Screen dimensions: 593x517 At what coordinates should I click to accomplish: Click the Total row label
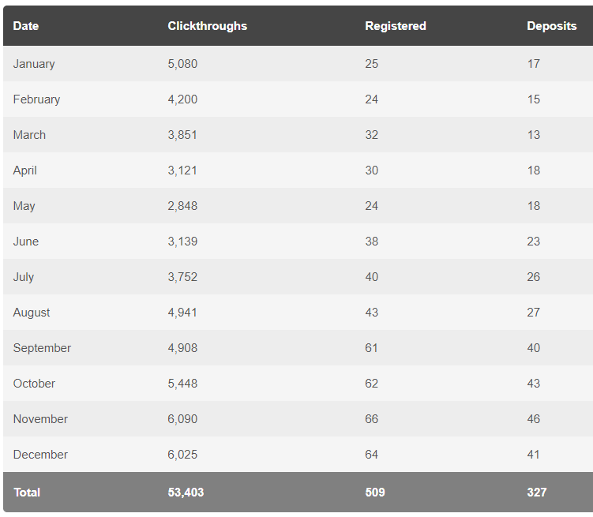point(27,493)
